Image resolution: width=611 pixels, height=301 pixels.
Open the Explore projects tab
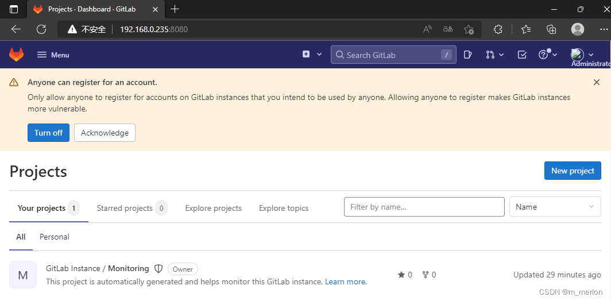[x=214, y=208]
